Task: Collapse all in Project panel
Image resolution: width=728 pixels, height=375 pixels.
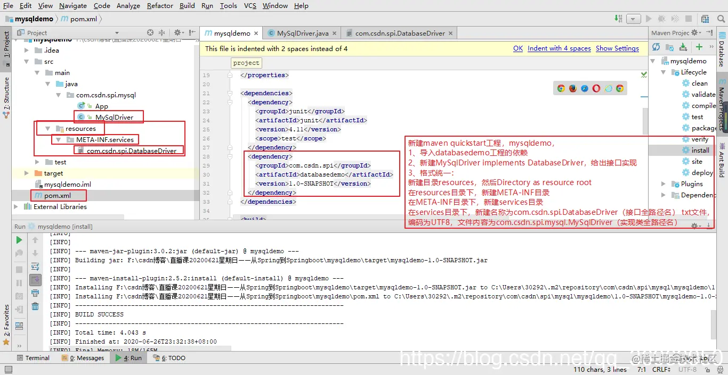Action: point(162,33)
